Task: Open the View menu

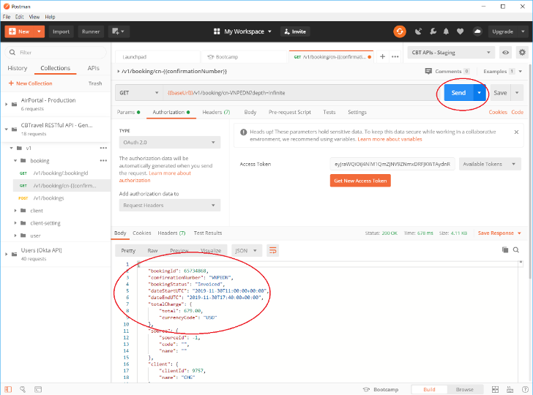Action: 34,17
